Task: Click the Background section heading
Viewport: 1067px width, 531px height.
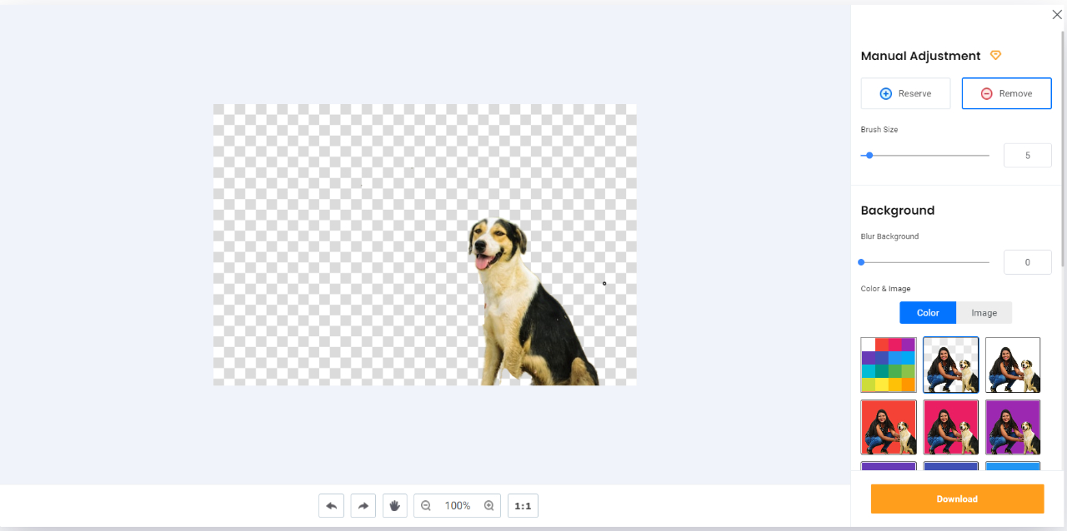Action: [898, 211]
